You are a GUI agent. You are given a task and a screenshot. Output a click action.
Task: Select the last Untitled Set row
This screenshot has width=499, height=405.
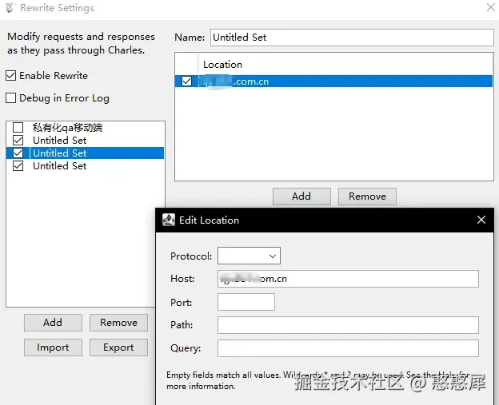[86, 165]
